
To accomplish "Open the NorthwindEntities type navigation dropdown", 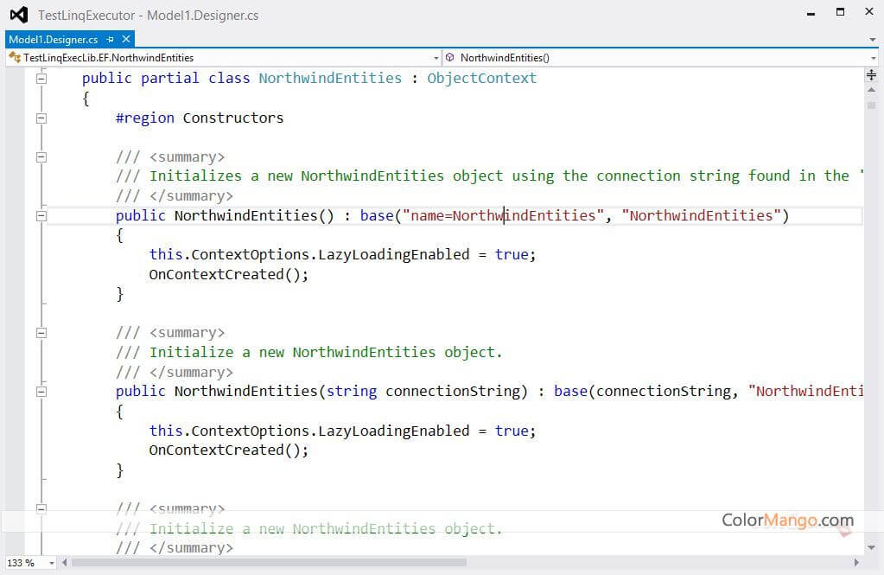I will click(x=435, y=56).
